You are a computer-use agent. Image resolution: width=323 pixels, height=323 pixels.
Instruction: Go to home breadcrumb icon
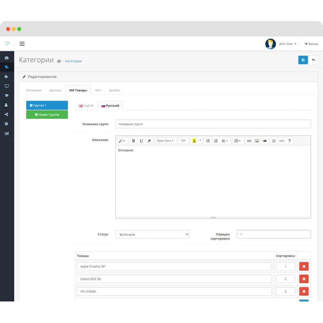pyautogui.click(x=59, y=61)
